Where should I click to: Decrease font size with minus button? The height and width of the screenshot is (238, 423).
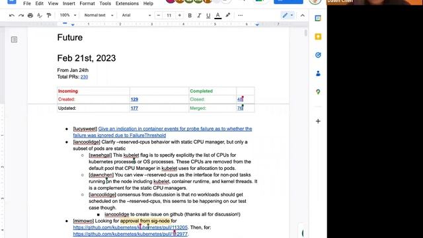click(159, 15)
